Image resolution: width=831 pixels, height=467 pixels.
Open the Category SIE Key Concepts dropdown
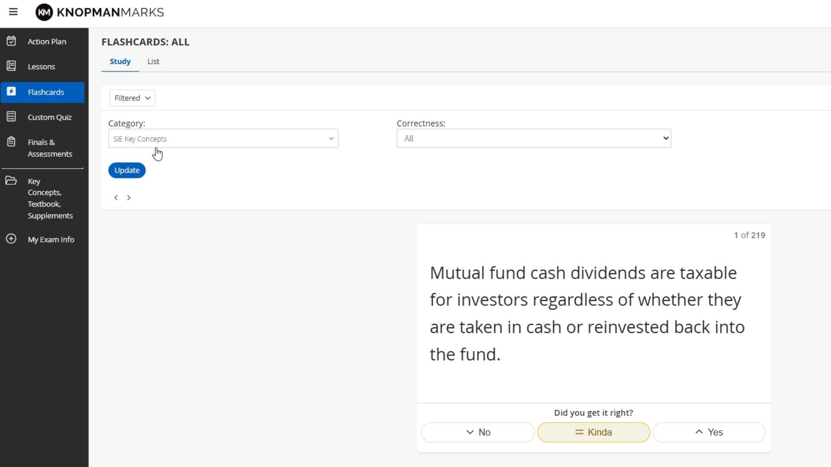(223, 138)
